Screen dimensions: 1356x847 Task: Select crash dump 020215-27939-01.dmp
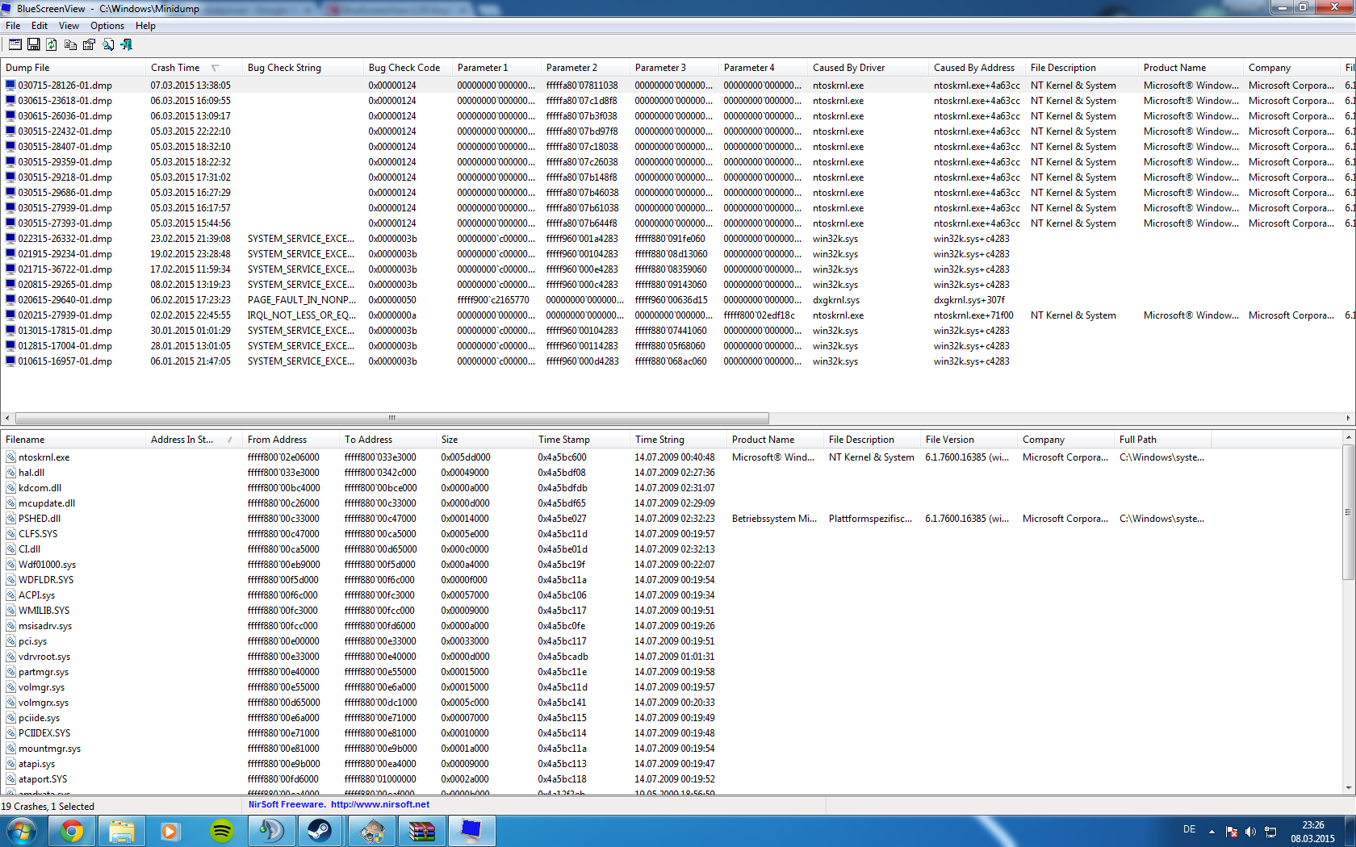678,315
